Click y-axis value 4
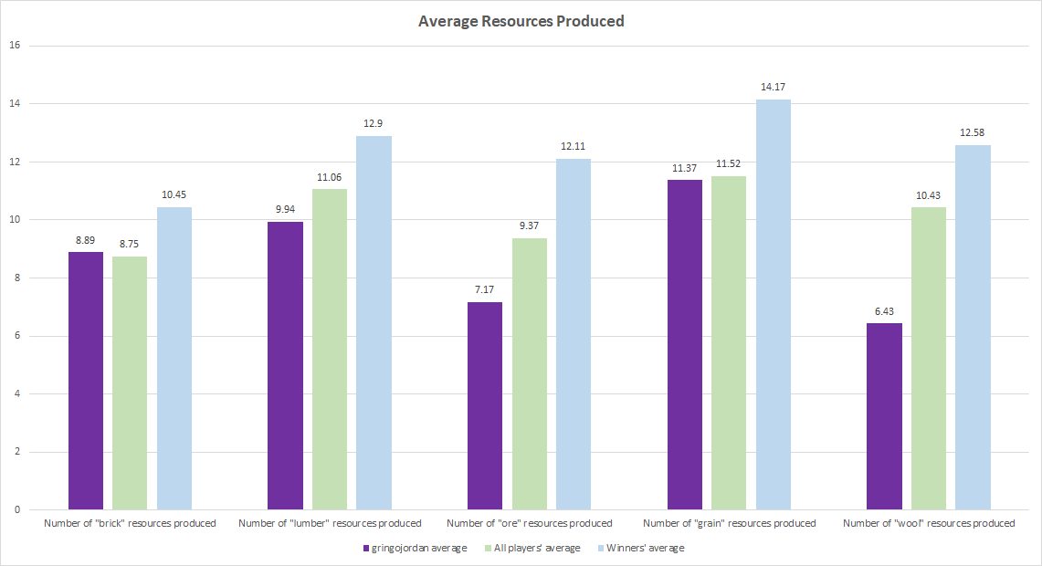Viewport: 1042px width, 566px height. (17, 394)
